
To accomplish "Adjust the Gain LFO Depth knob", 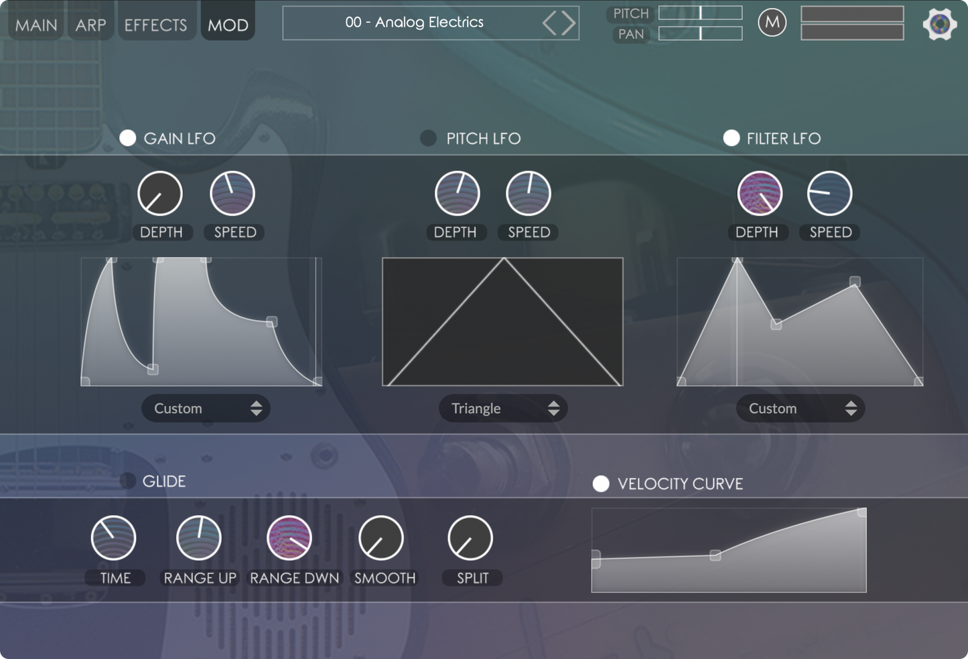I will (161, 196).
